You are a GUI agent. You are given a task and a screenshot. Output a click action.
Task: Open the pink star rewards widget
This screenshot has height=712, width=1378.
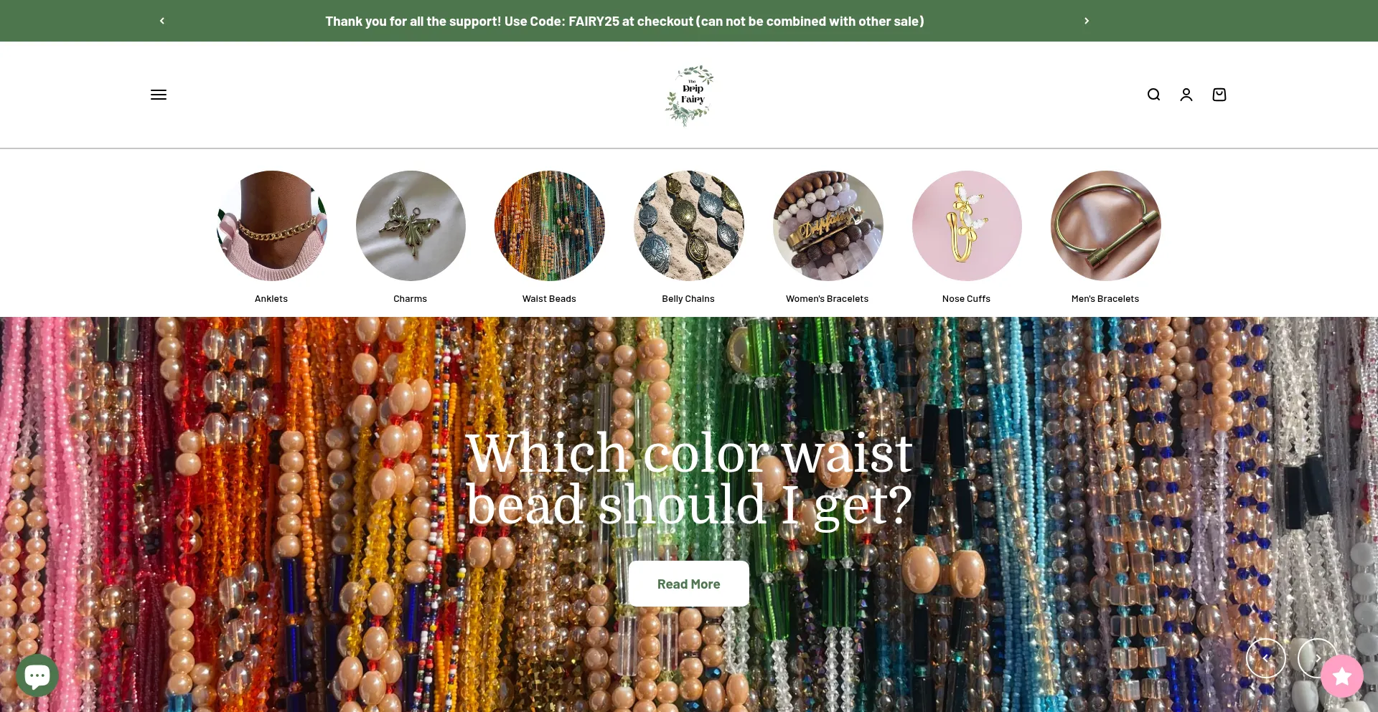point(1342,676)
